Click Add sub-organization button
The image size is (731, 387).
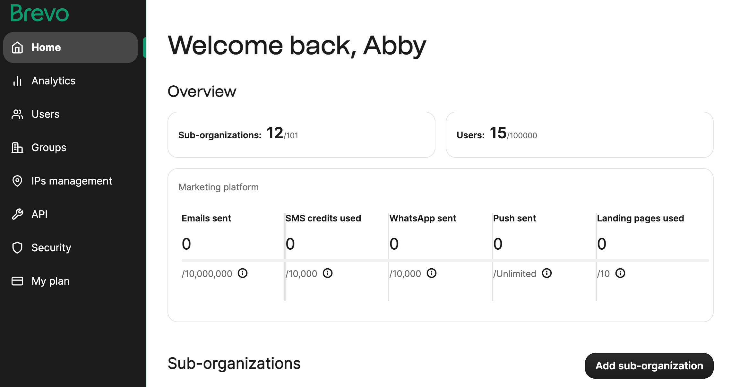coord(649,366)
